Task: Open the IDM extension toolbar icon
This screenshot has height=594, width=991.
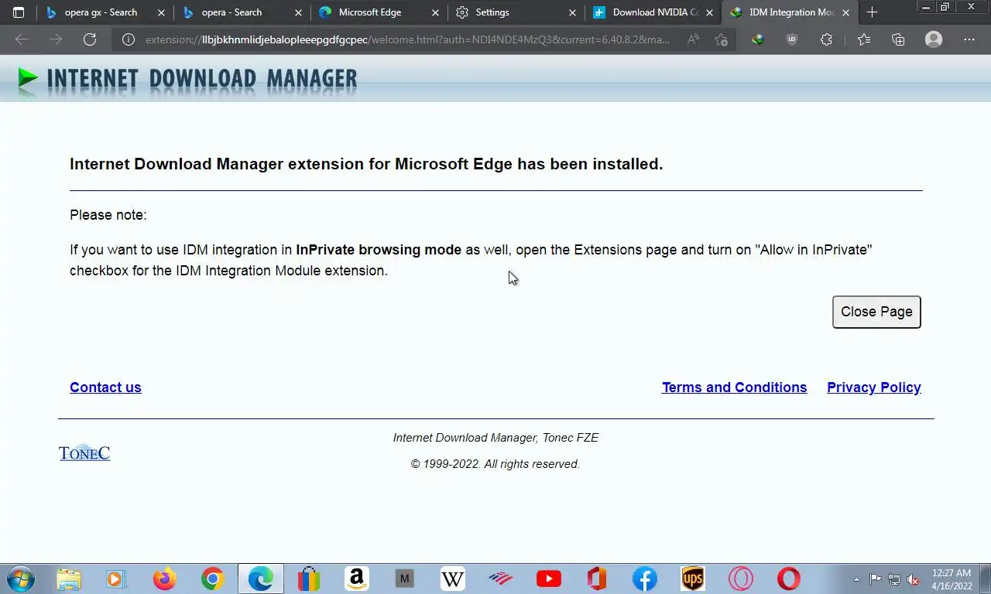Action: click(758, 39)
